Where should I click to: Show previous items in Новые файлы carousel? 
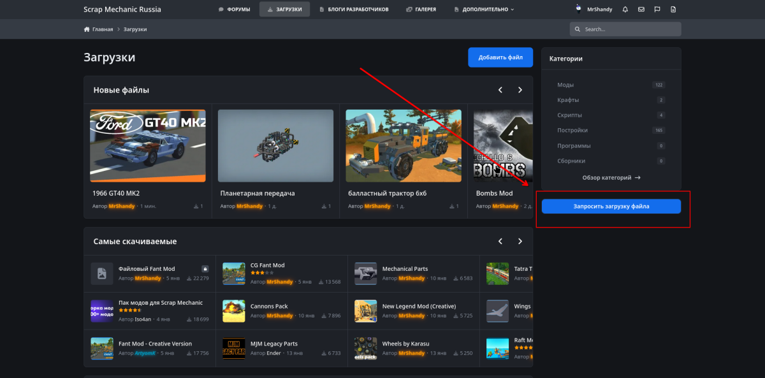point(500,90)
